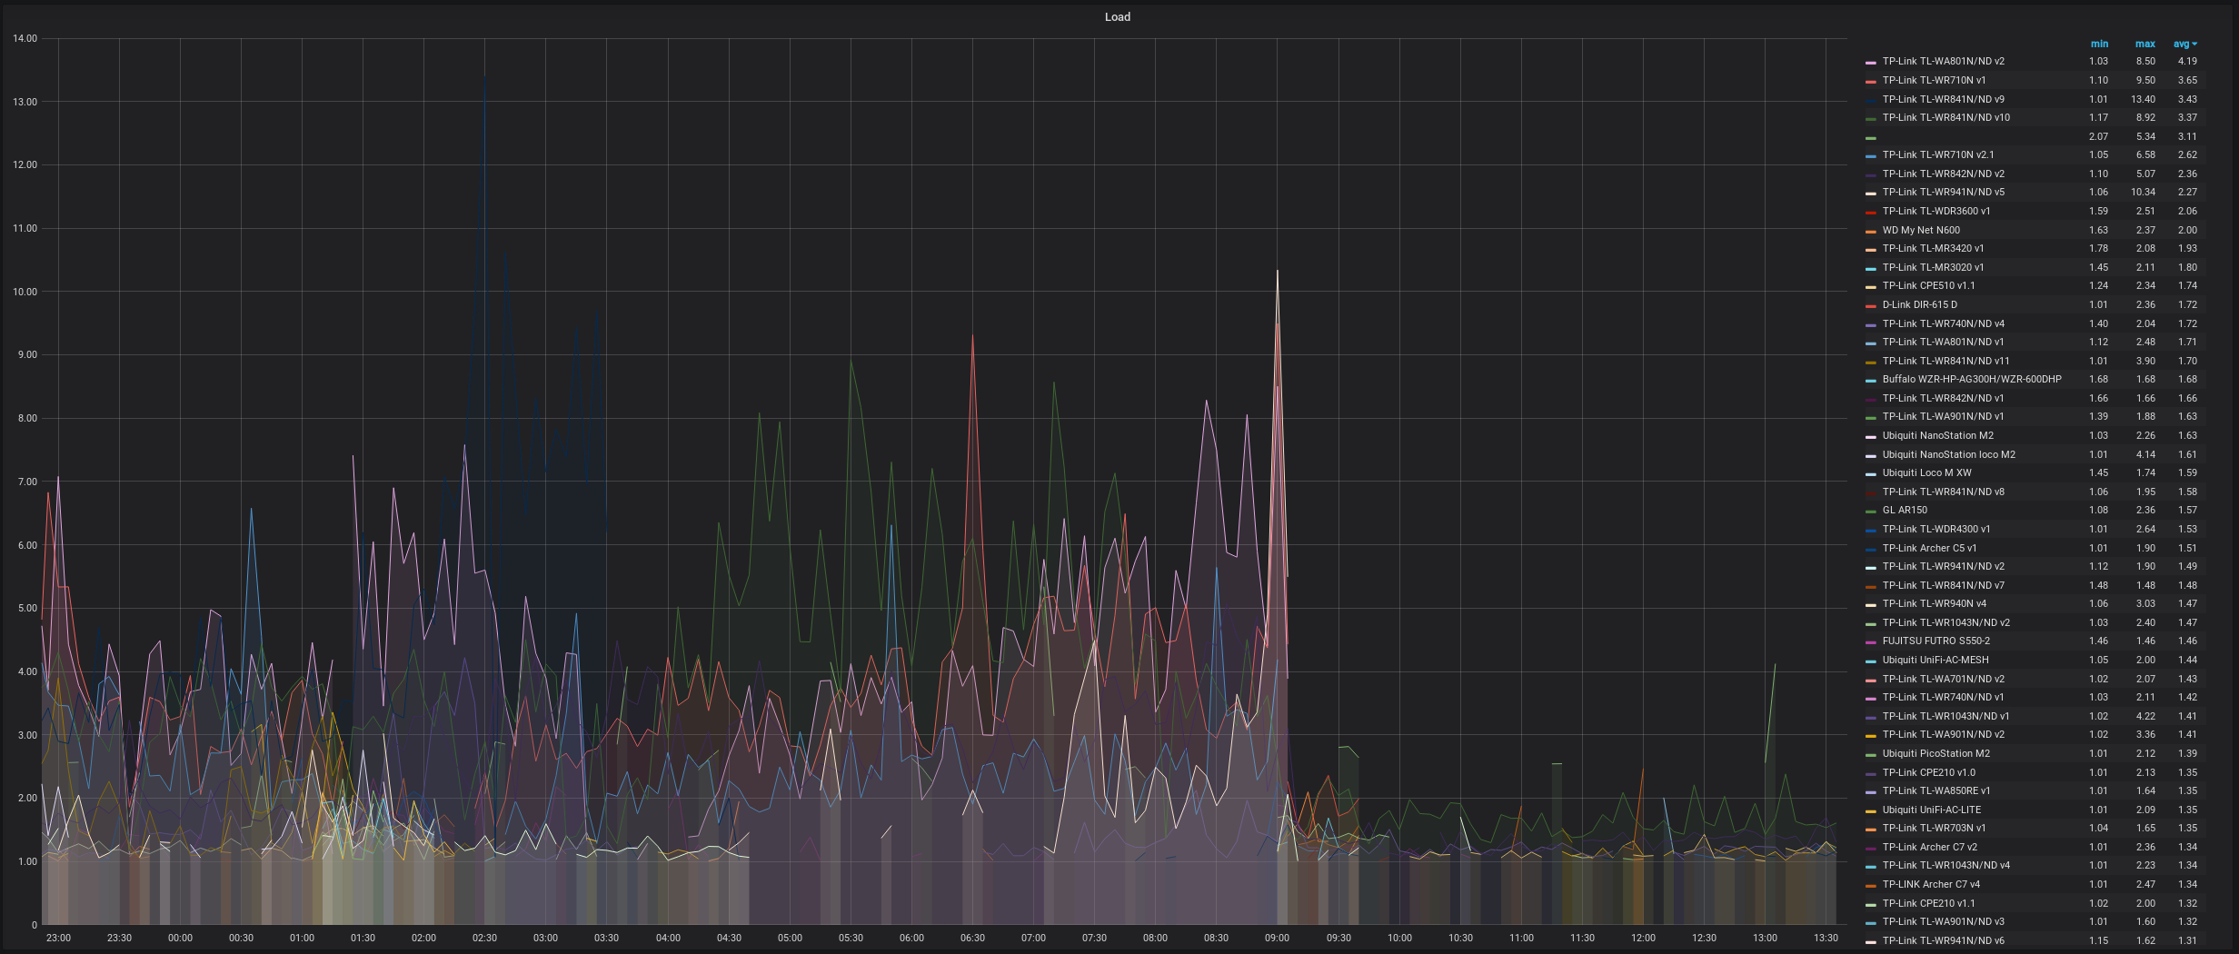Open color swatch for TP-Link TL-MR3420 v1

(x=1871, y=250)
